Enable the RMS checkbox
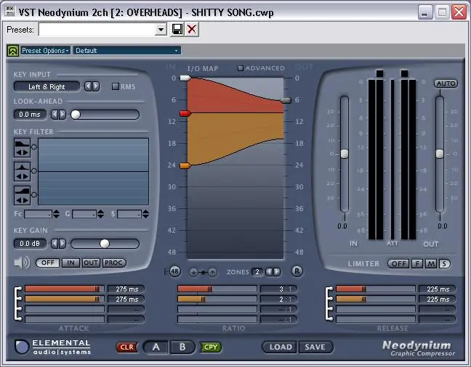 tap(116, 86)
